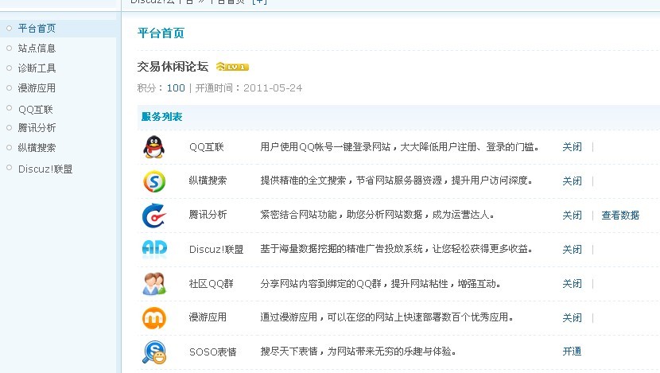Open 腾讯分析 in the sidebar menu
The image size is (660, 373).
[x=37, y=127]
